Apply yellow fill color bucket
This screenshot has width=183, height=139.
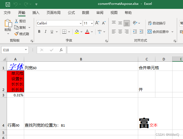pos(77,31)
